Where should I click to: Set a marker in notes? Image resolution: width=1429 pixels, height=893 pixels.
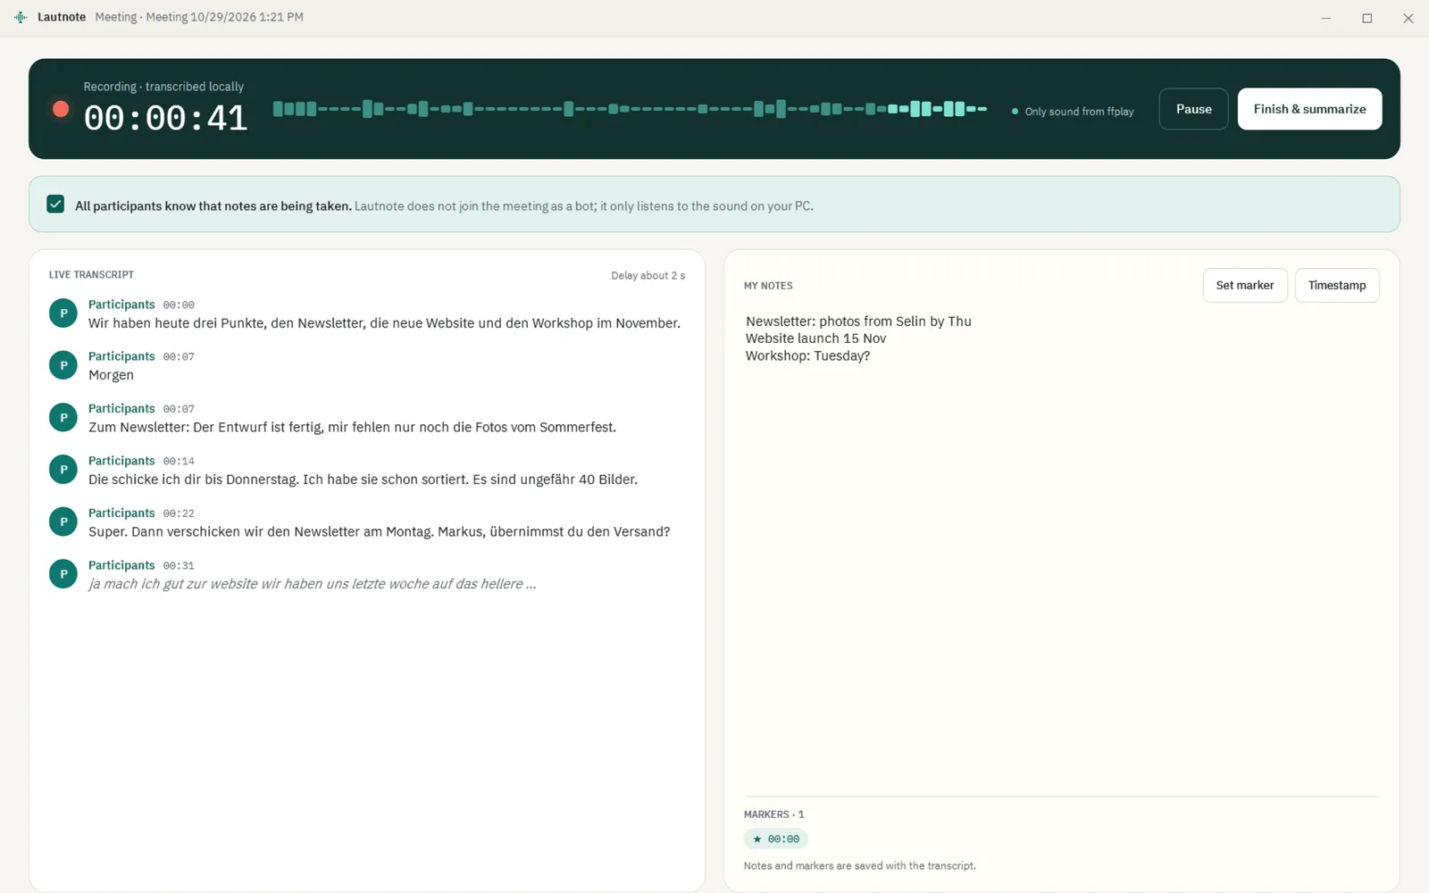click(1245, 285)
